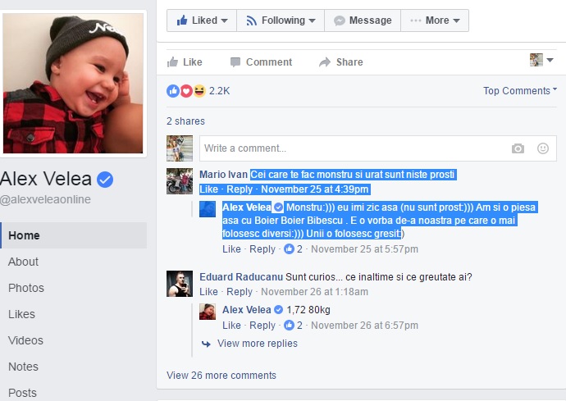Image resolution: width=566 pixels, height=401 pixels.
Task: Click the Share arrow icon
Action: pos(325,62)
